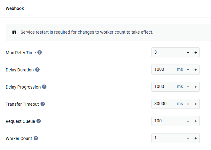The height and width of the screenshot is (150, 211).
Task: Click the Webhook section heading
Action: coord(15,8)
